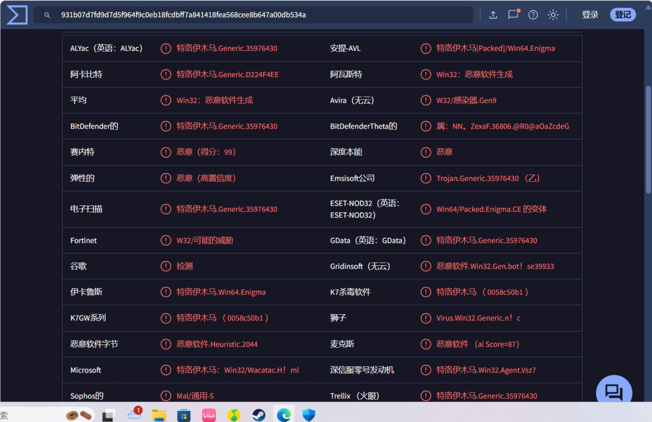Viewport: 652px width, 422px height.
Task: Click the 登记 sign-up button
Action: pyautogui.click(x=623, y=15)
